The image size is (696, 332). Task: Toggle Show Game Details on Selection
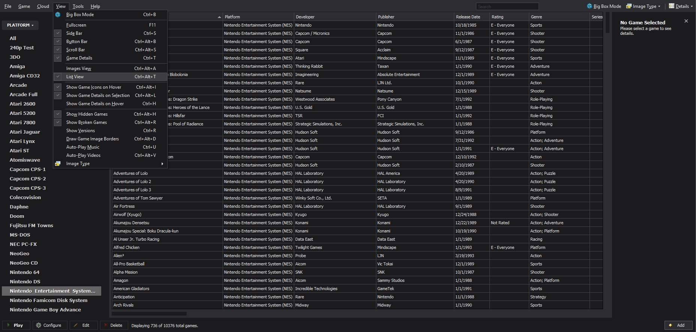(x=111, y=95)
